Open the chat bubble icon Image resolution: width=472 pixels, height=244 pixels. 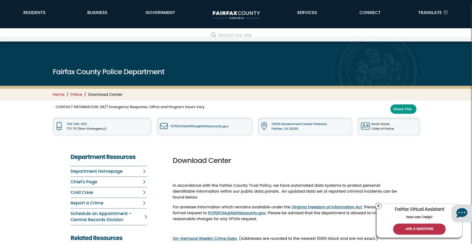[x=462, y=213]
